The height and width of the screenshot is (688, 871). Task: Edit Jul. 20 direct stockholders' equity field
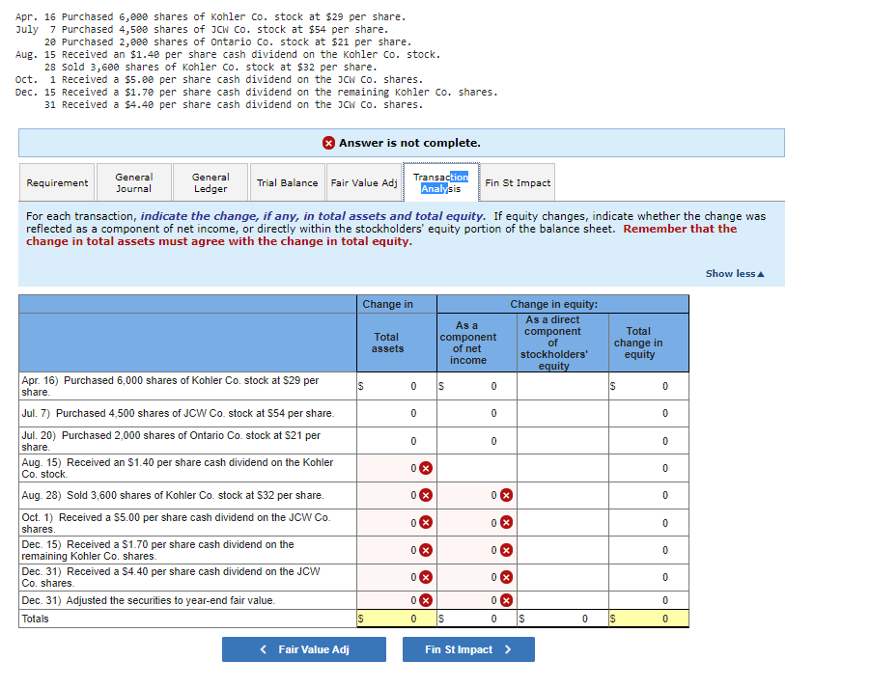(x=563, y=441)
